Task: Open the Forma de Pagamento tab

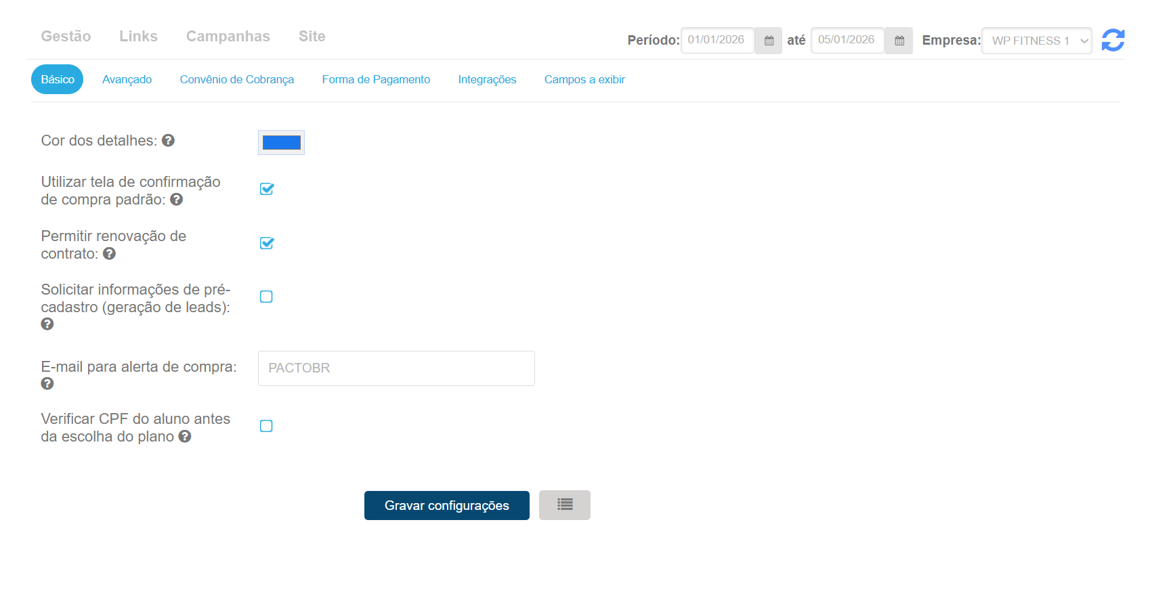Action: click(x=376, y=79)
